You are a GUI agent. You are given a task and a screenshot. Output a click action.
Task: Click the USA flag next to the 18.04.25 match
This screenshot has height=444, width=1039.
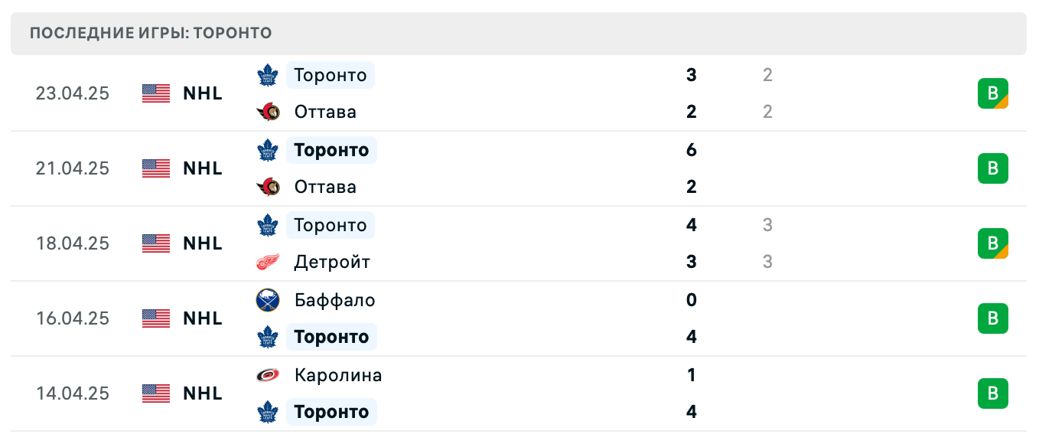point(155,243)
